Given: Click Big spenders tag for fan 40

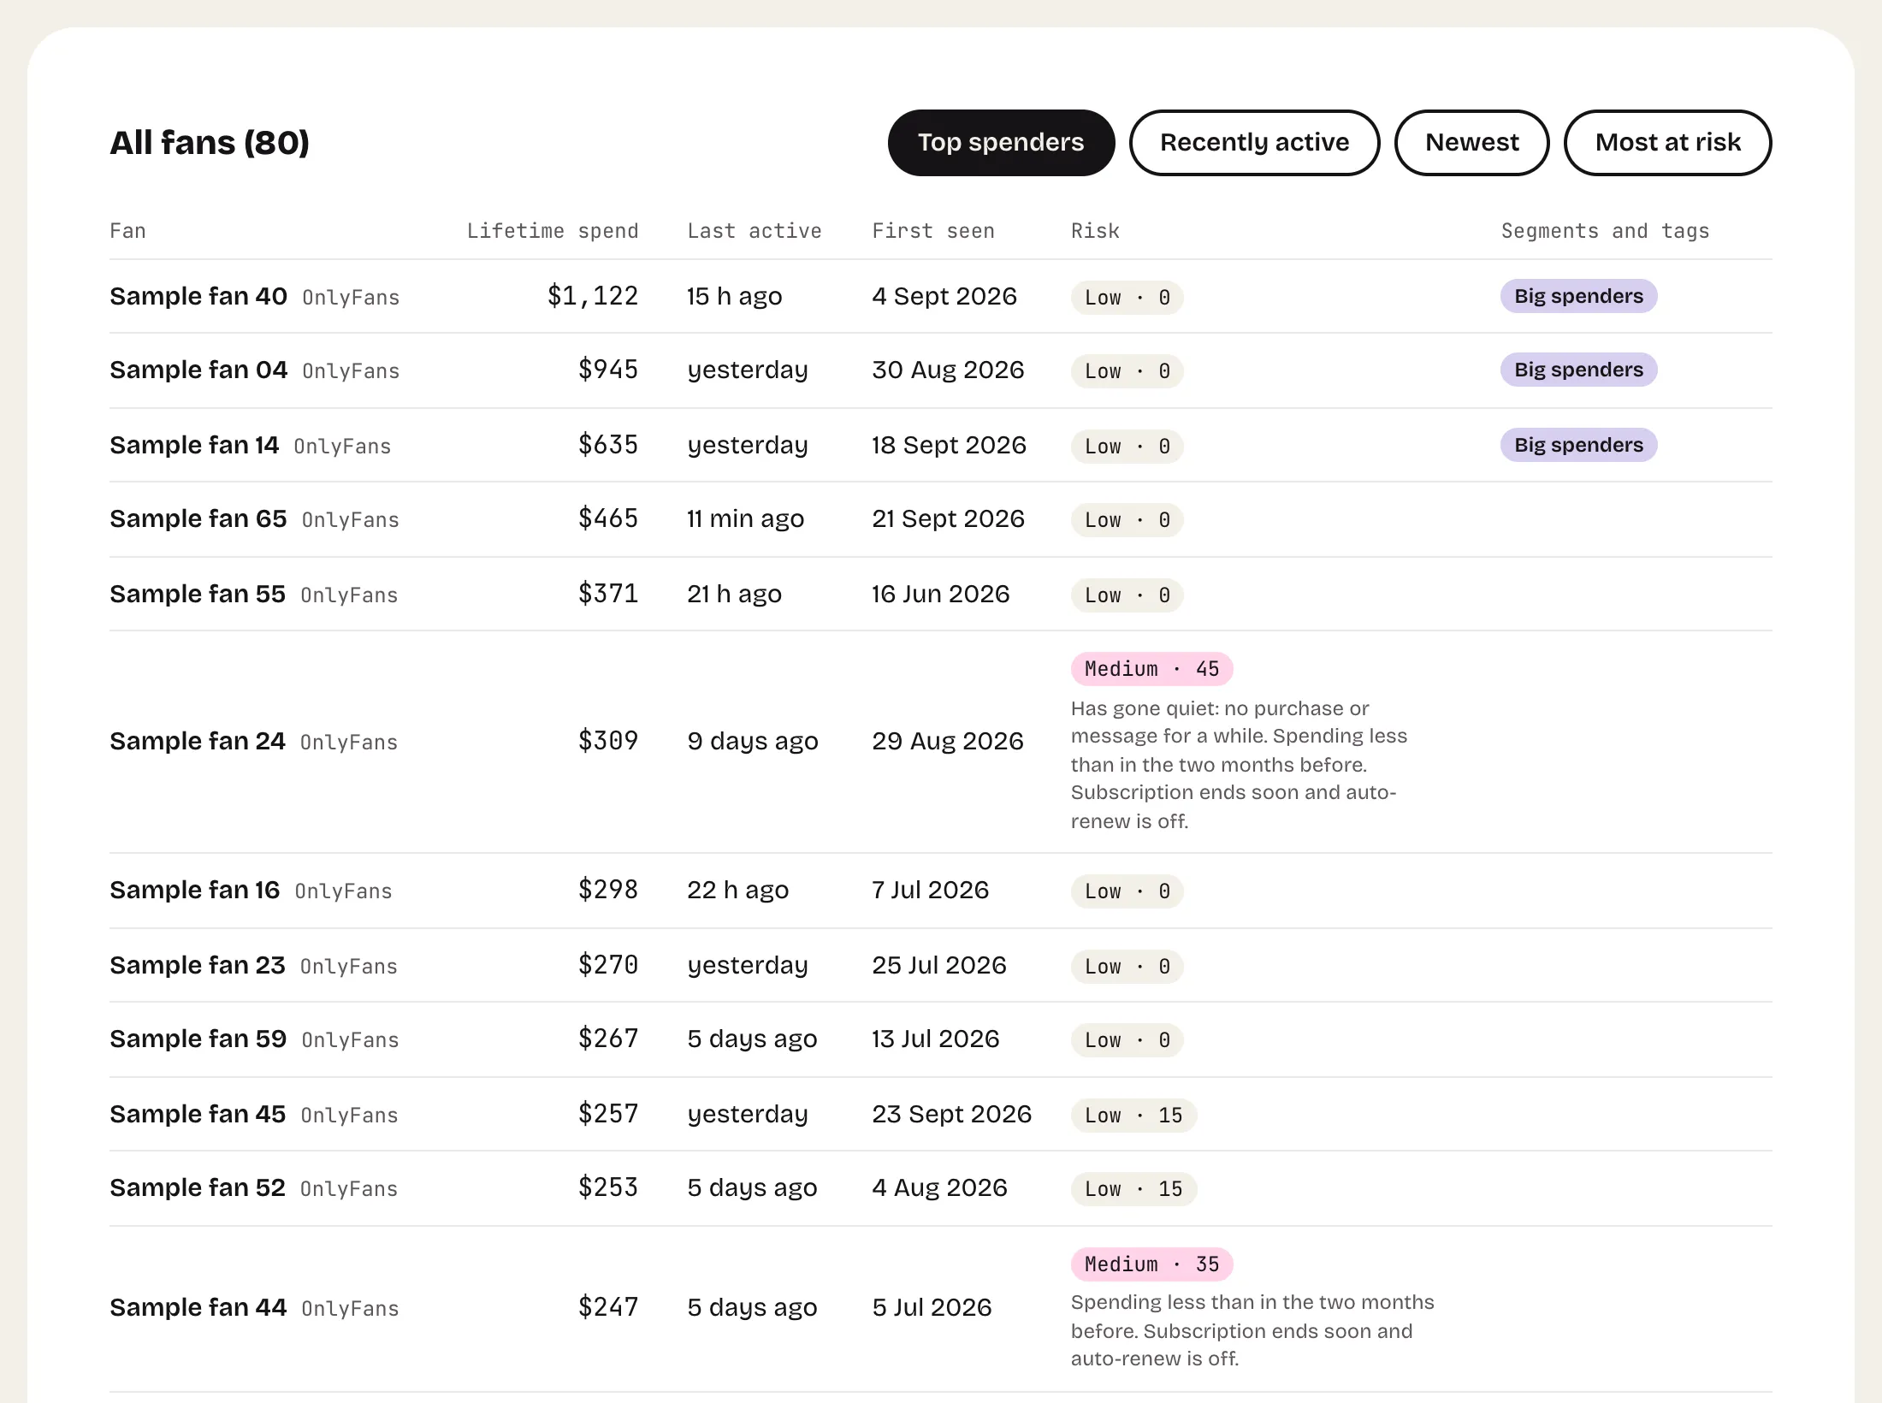Looking at the screenshot, I should [1578, 296].
